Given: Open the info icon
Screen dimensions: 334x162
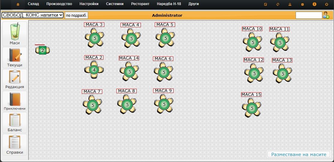Looking at the screenshot, I should tap(315, 4).
